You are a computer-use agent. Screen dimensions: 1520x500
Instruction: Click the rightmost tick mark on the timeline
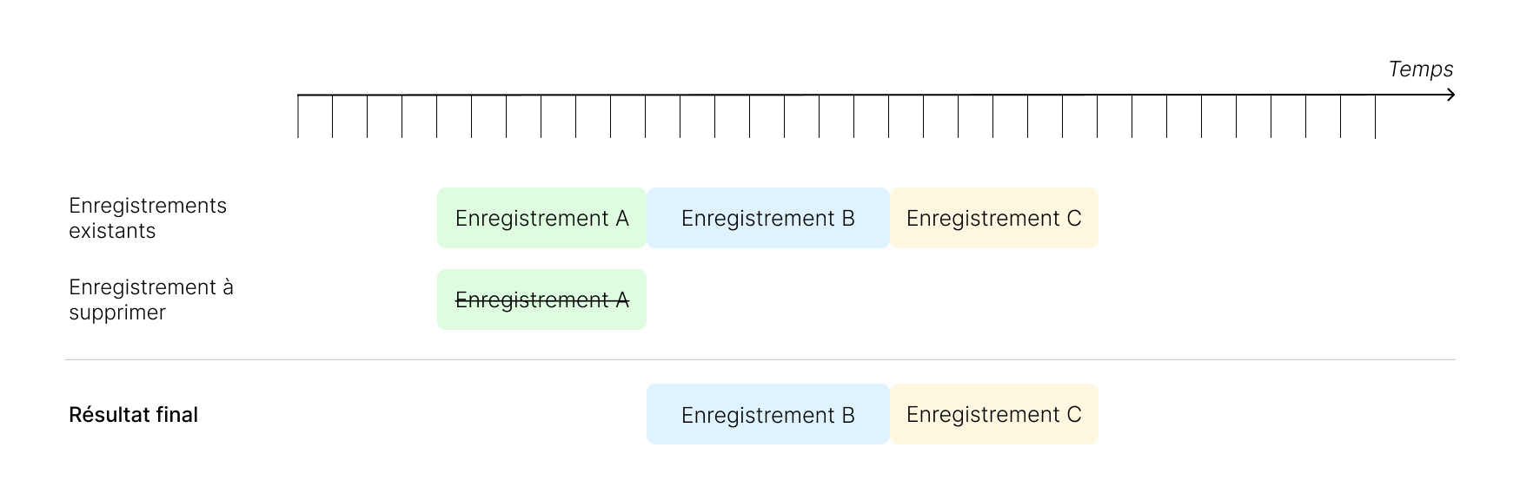1376,117
